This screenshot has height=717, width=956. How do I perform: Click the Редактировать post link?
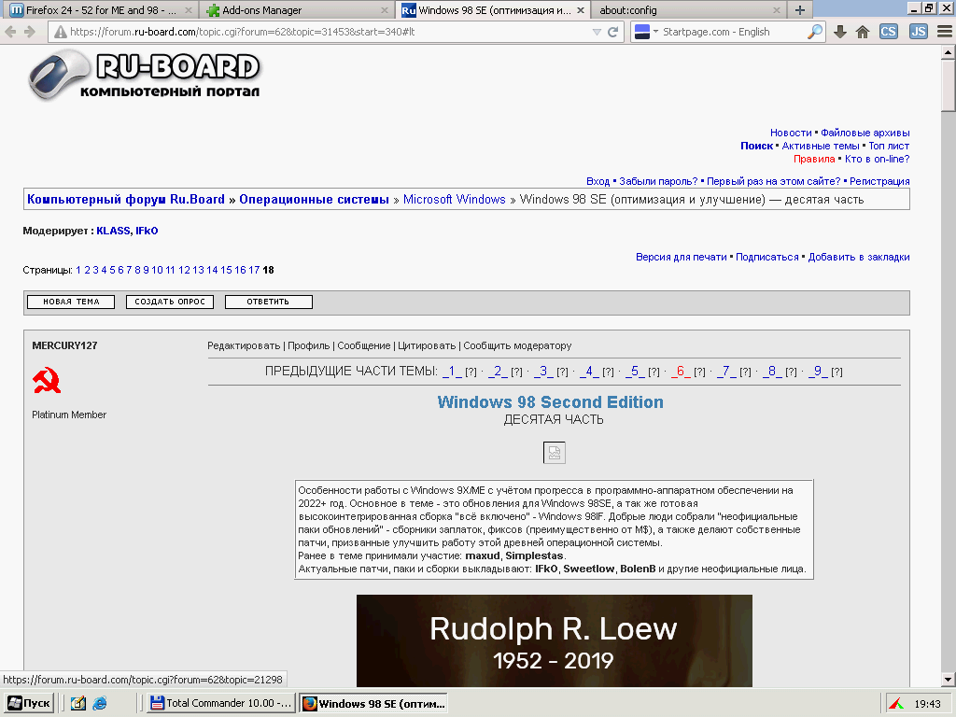pyautogui.click(x=244, y=345)
